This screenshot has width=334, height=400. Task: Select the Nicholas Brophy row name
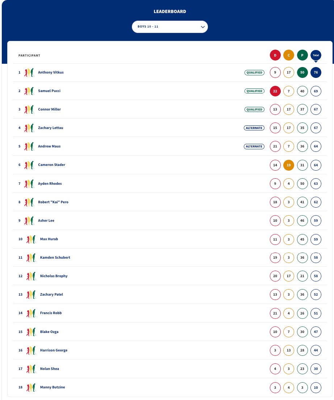(x=54, y=276)
